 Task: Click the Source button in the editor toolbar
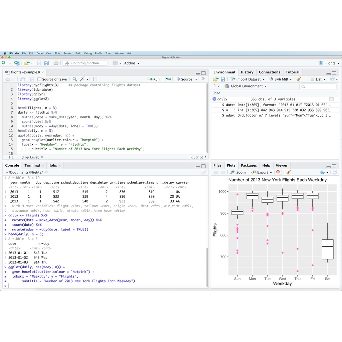pos(184,79)
